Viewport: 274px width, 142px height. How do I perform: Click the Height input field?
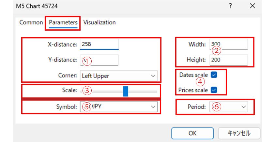228,60
